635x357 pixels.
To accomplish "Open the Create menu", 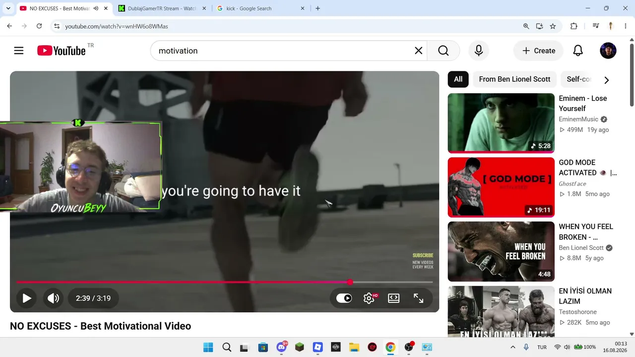I will click(538, 51).
